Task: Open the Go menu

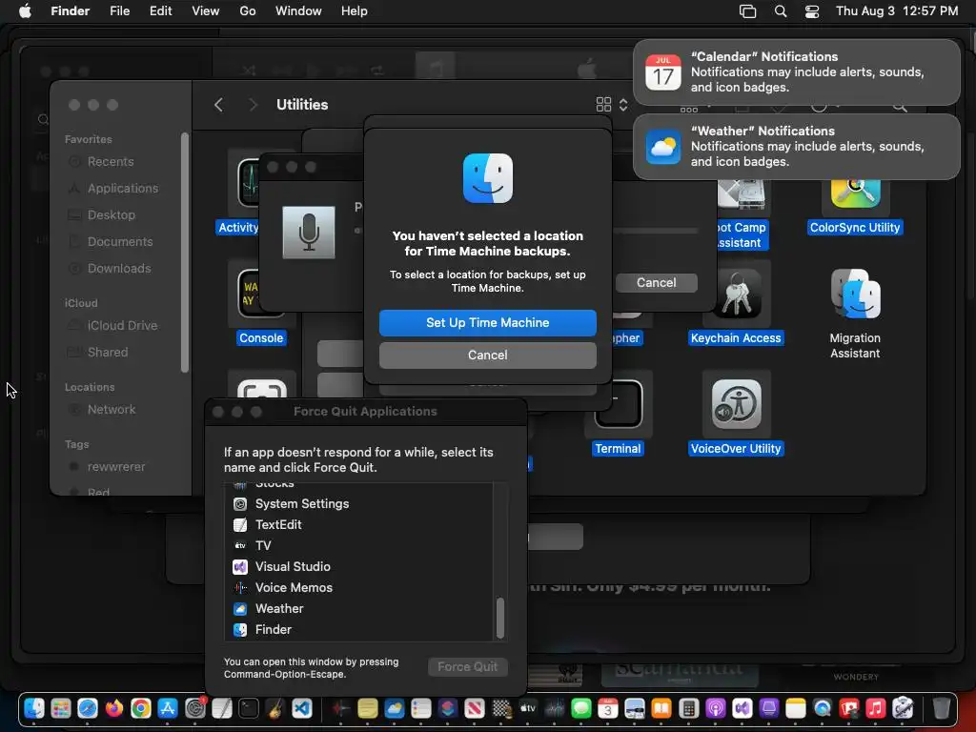Action: 248,11
